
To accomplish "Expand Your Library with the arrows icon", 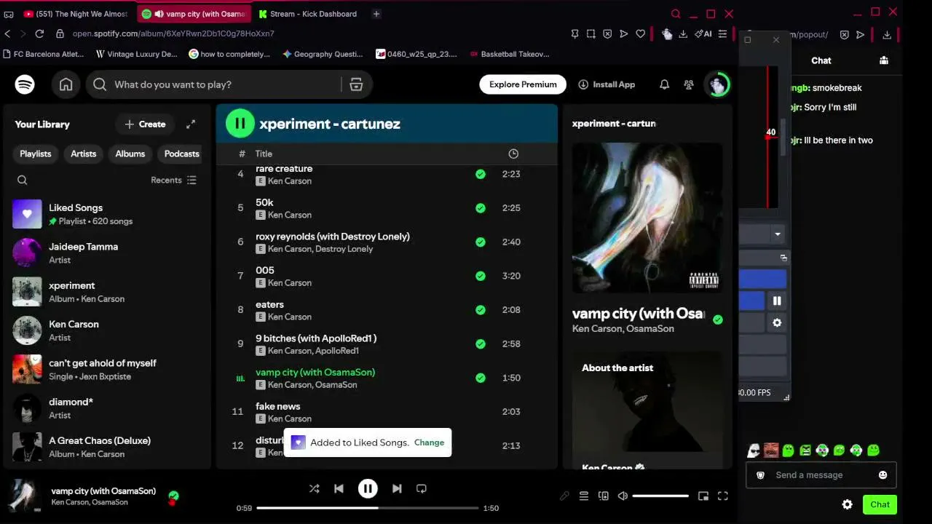I will coord(191,124).
